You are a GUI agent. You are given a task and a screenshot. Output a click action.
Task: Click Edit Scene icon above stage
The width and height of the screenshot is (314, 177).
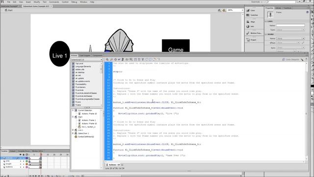click(220, 10)
